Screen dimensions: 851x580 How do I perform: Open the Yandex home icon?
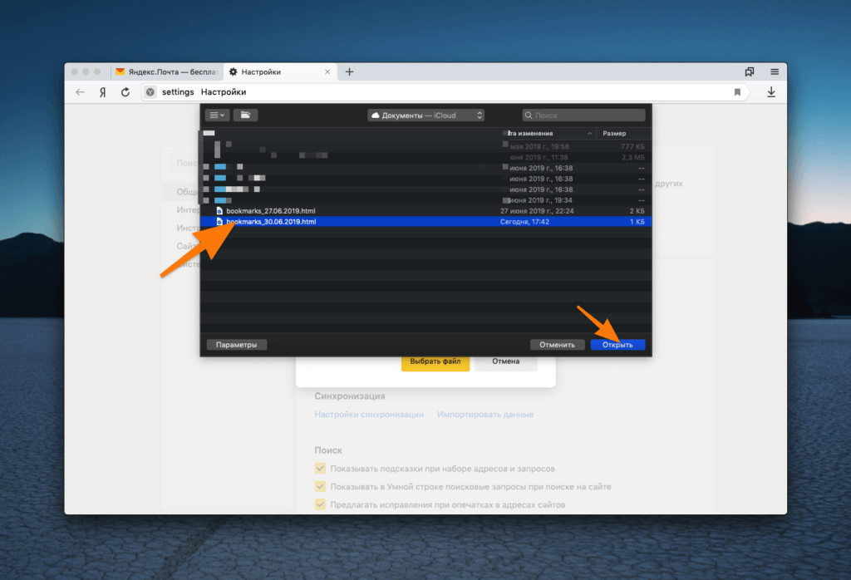point(102,92)
